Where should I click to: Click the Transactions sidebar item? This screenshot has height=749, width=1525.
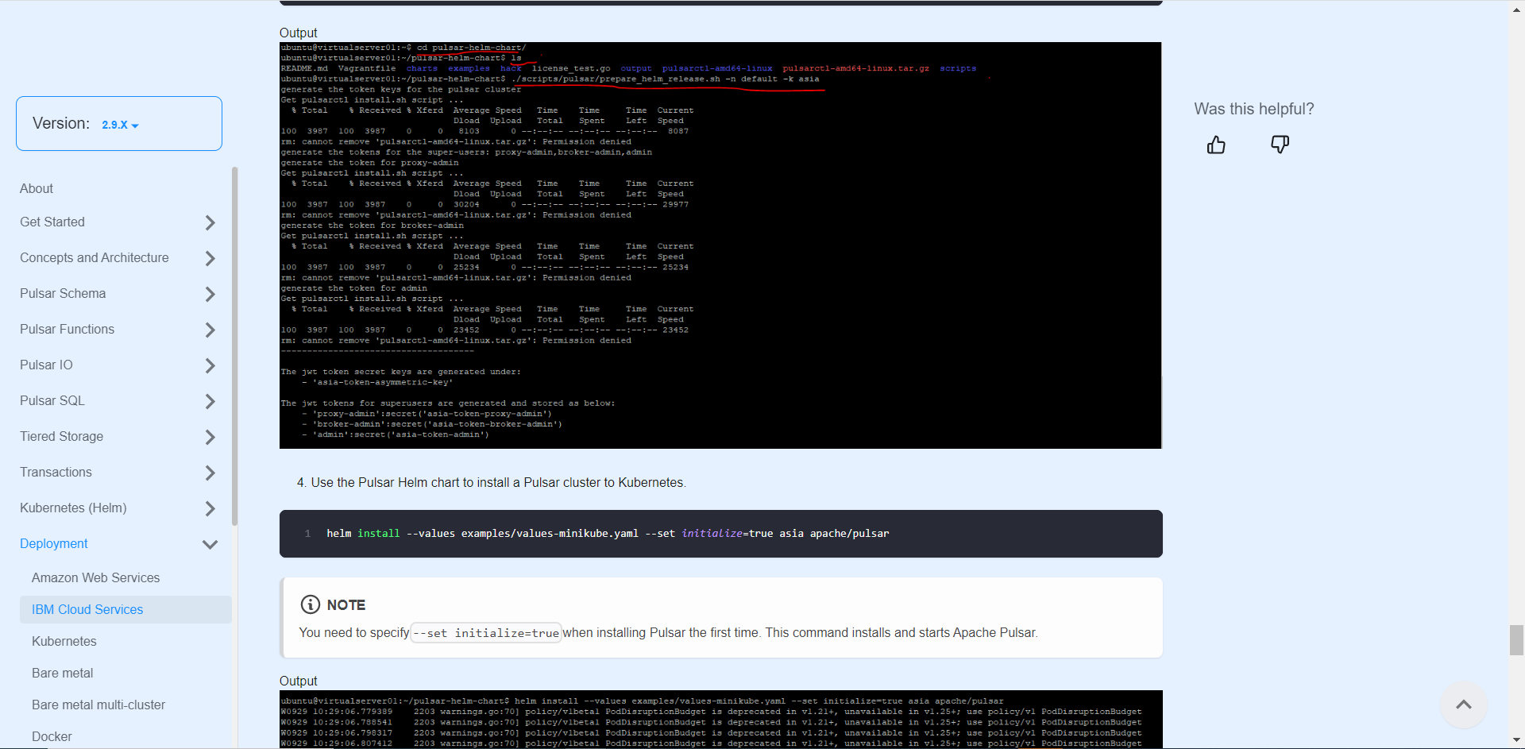pos(56,472)
